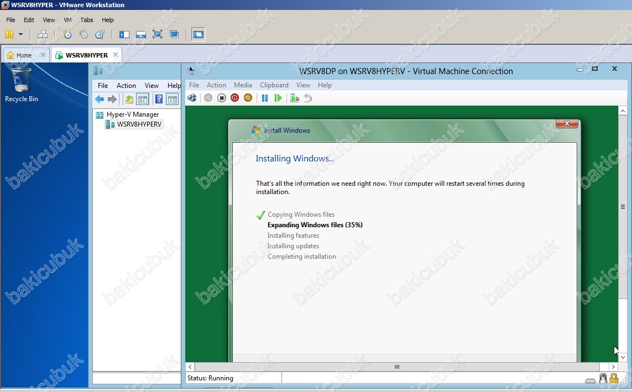This screenshot has height=392, width=632.
Task: Open the VM menu in VMware
Action: pyautogui.click(x=67, y=20)
